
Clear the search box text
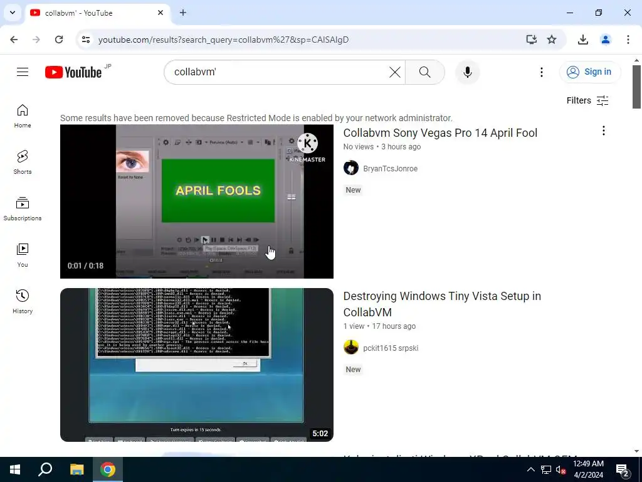[x=395, y=72]
